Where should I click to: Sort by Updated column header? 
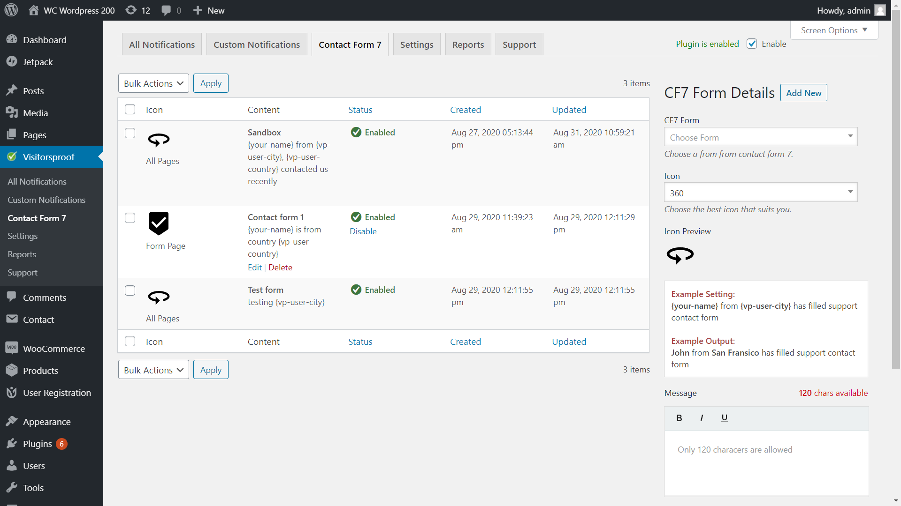569,110
